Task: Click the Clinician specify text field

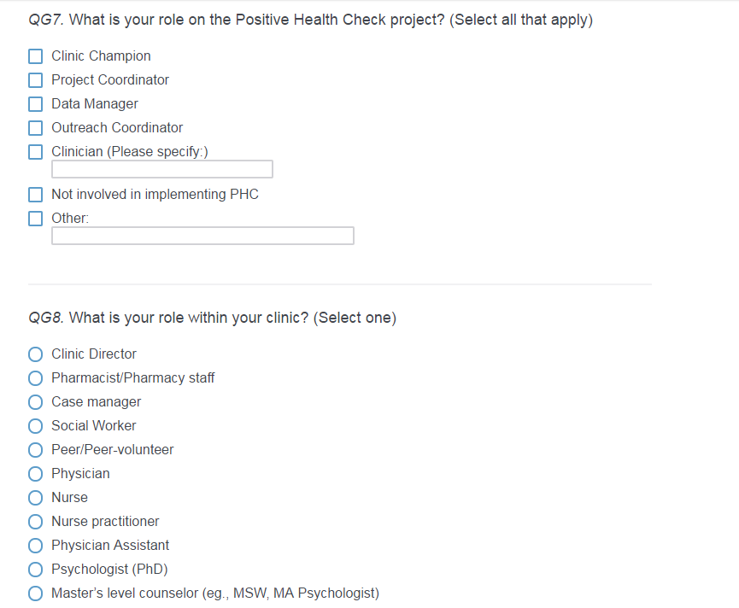Action: tap(162, 169)
